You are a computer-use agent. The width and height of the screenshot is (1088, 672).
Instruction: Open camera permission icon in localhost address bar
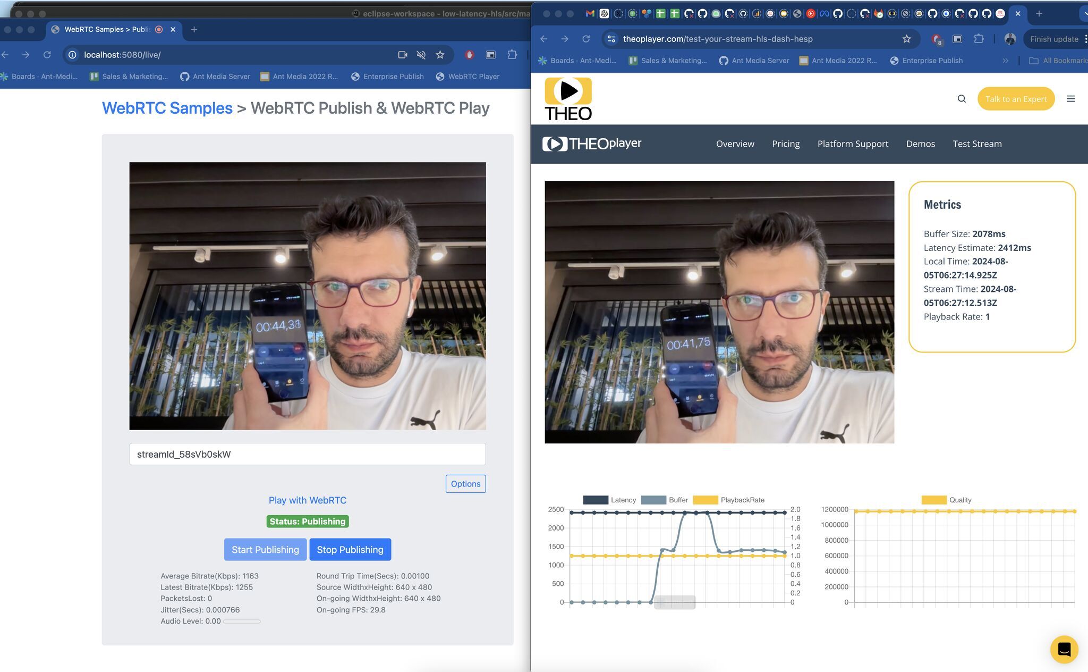[x=403, y=55]
